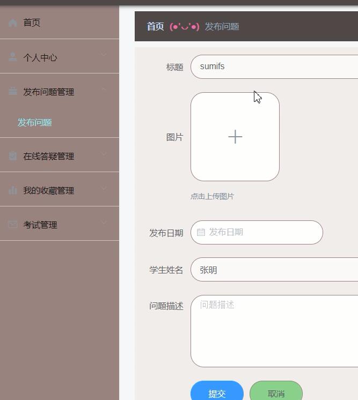Click the briefcase icon beside 发布问题管理
Viewport: 358px width, 400px height.
click(x=12, y=91)
